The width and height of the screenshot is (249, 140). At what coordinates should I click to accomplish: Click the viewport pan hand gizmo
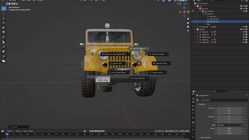point(188,23)
